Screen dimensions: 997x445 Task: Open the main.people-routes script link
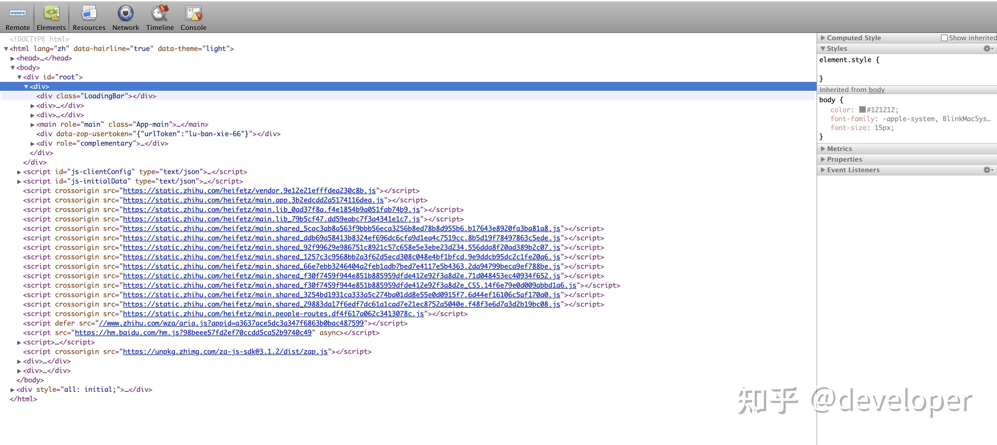273,314
